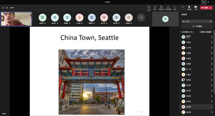The height and width of the screenshot is (116, 215).
Task: Select the 王 avatar in the top strip
Action: pyautogui.click(x=80, y=17)
